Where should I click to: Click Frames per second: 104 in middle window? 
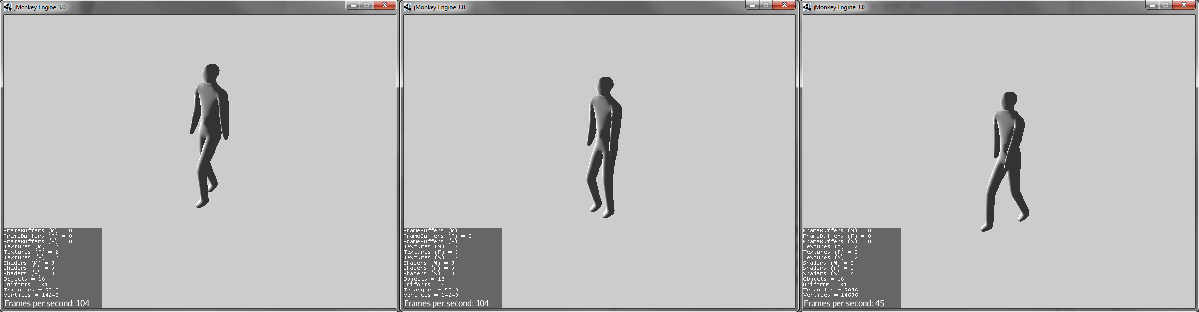click(447, 303)
